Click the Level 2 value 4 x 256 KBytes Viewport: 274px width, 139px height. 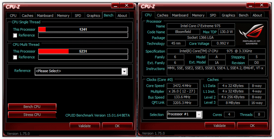click(x=233, y=97)
